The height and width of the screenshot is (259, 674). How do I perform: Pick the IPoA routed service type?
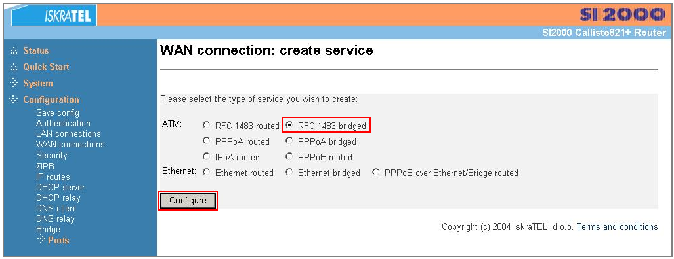coord(207,157)
